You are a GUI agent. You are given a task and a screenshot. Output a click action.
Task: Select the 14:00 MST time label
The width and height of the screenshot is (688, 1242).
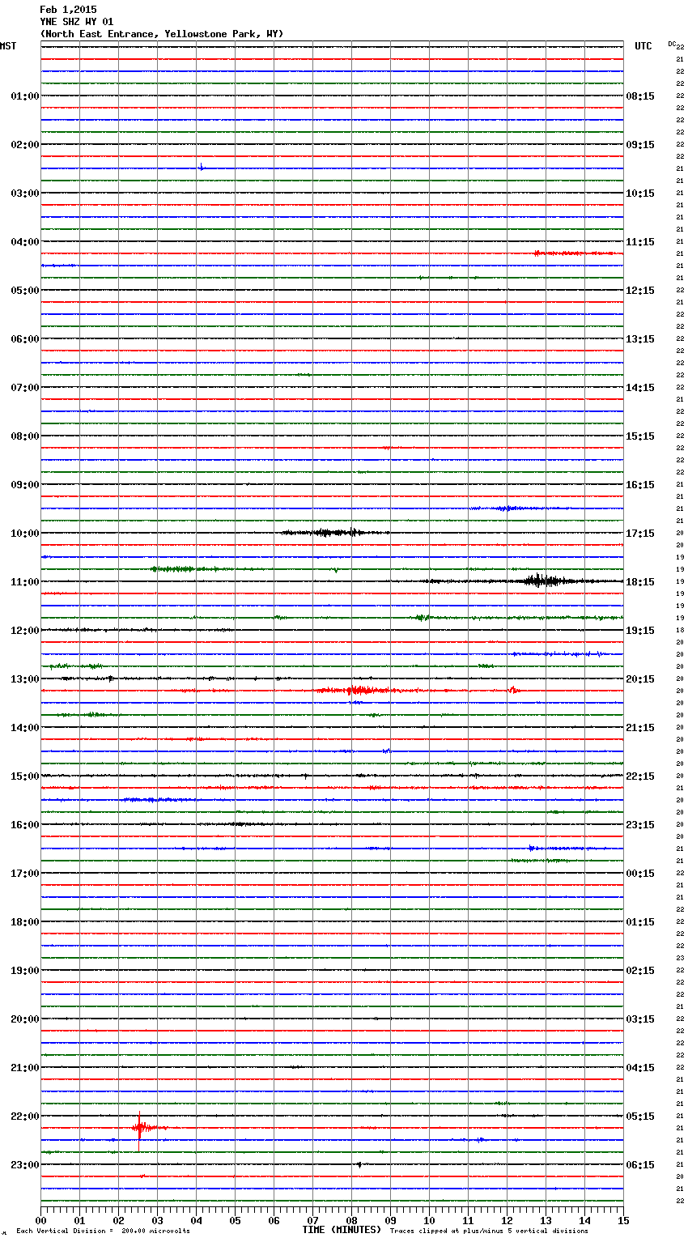[x=25, y=728]
